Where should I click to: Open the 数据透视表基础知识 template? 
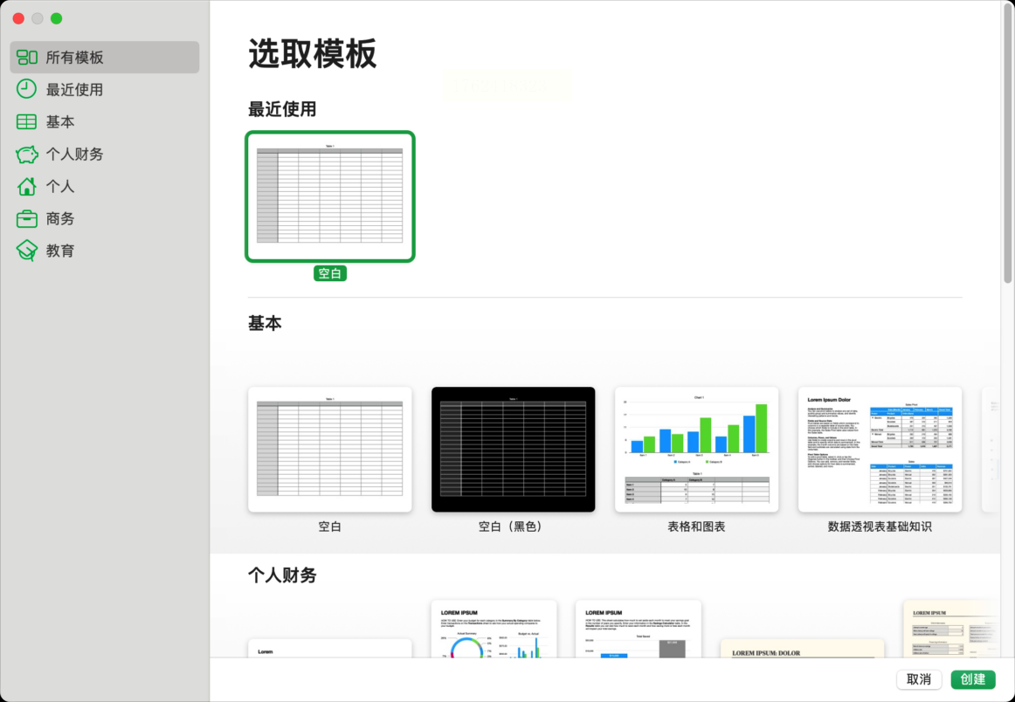click(880, 450)
